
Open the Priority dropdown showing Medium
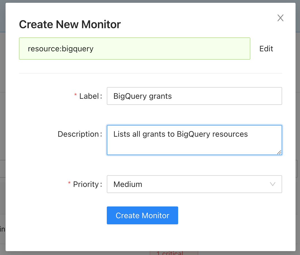[194, 184]
